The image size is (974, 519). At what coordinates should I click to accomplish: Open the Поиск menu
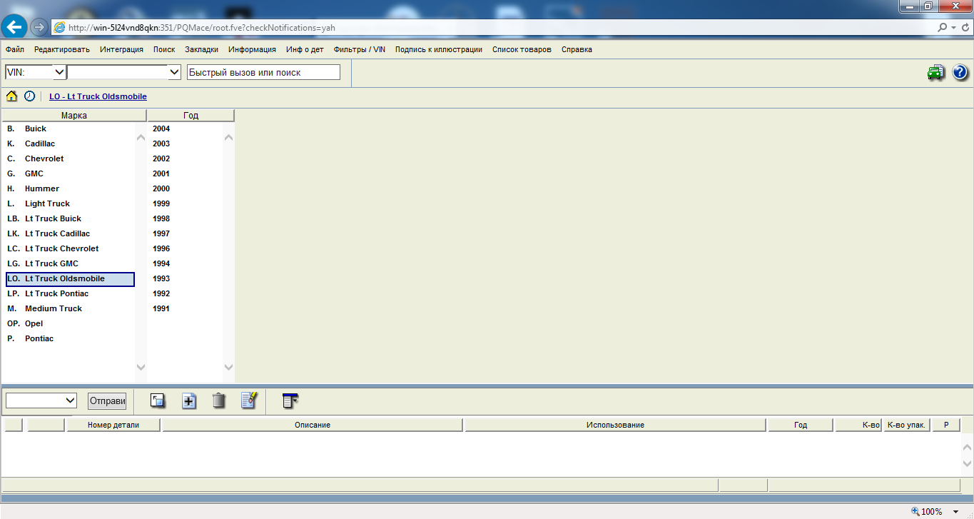(x=164, y=50)
